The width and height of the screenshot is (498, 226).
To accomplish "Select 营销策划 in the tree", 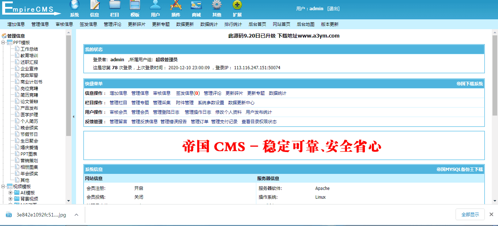I will click(x=29, y=160).
